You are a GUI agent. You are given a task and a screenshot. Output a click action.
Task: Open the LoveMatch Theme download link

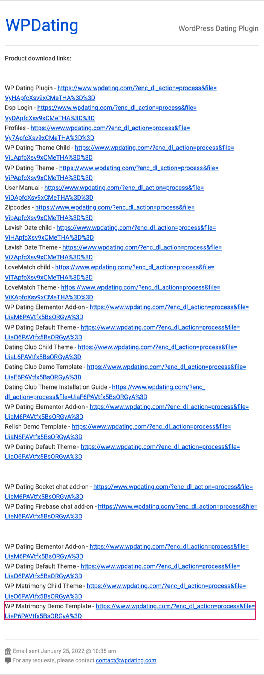coord(141,287)
